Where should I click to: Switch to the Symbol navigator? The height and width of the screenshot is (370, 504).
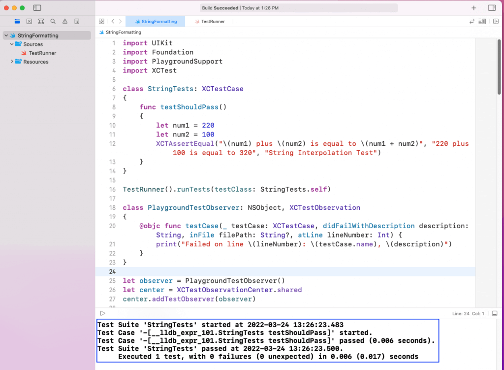pos(41,21)
